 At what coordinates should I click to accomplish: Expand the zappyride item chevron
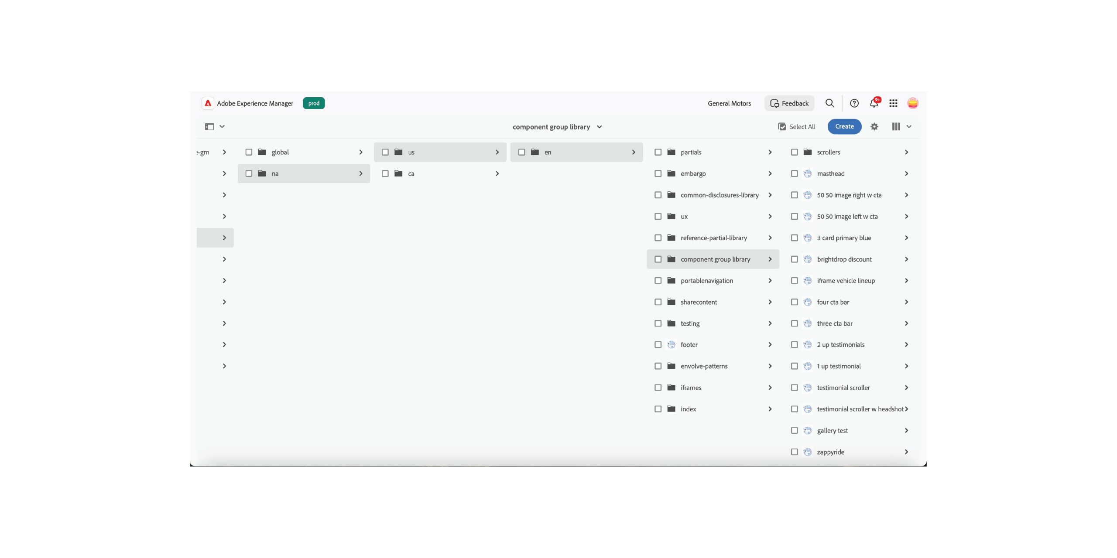(x=906, y=452)
